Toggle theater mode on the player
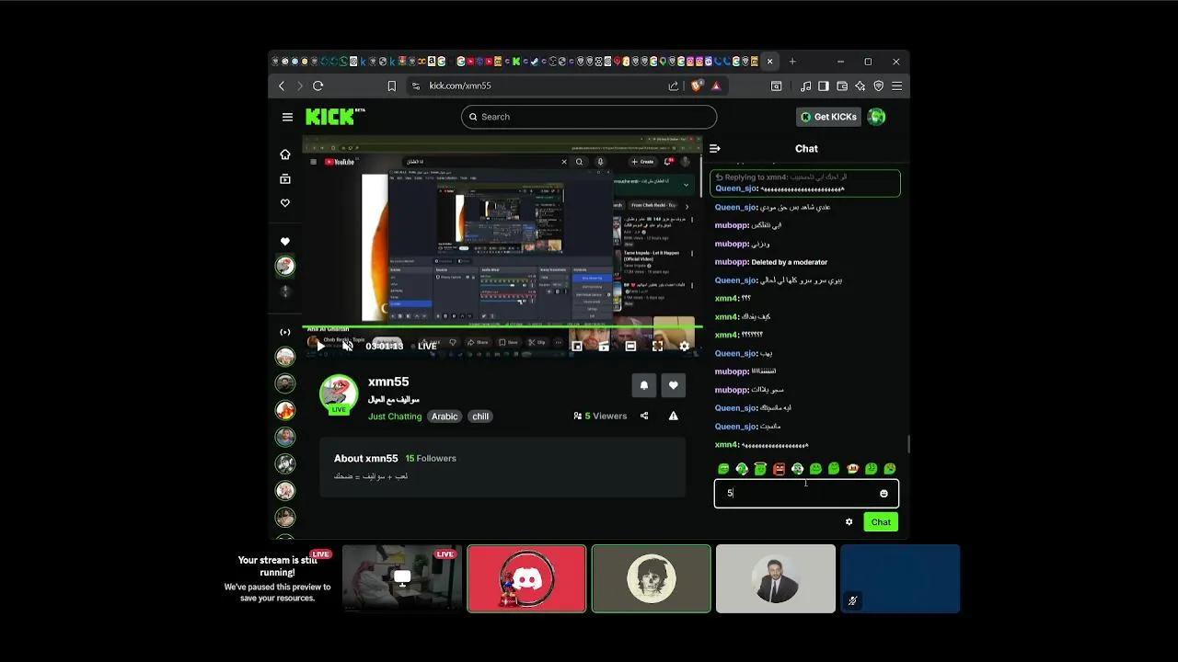 (x=630, y=346)
